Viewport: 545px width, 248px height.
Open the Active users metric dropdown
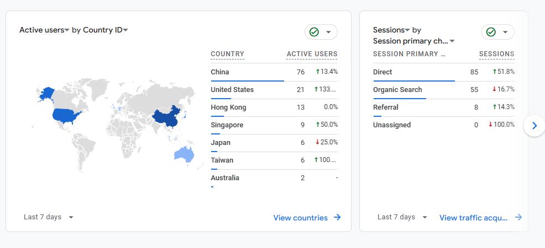tap(44, 30)
